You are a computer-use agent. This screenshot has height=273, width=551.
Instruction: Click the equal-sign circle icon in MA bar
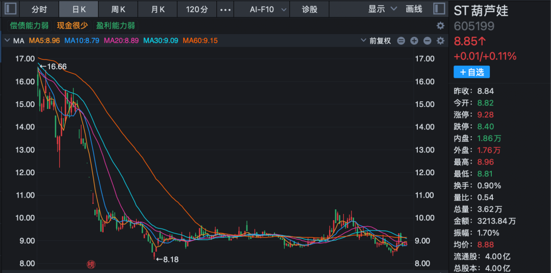click(401, 41)
